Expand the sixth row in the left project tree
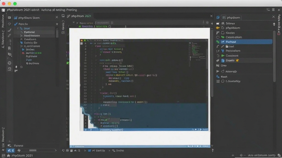This screenshot has width=282, height=158. (x=22, y=46)
